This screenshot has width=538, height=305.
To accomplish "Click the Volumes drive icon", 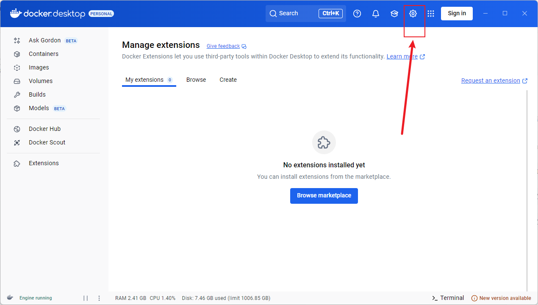I will (x=17, y=81).
